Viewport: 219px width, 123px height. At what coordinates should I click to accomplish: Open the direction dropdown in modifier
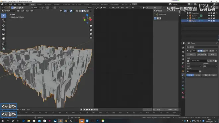pos(194,66)
